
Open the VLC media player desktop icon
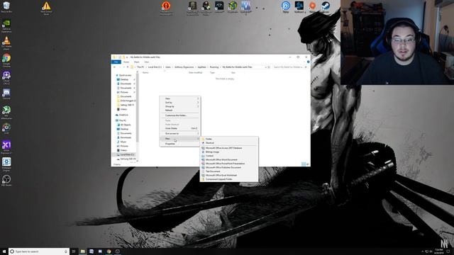(x=6, y=42)
